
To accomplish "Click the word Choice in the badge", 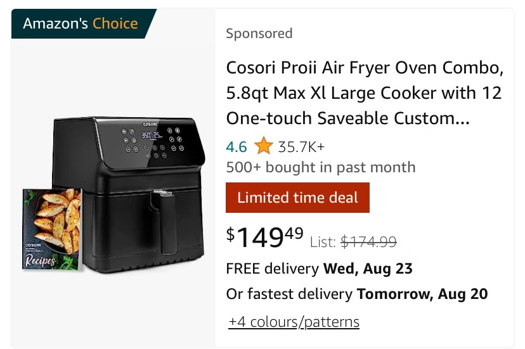I will click(x=115, y=23).
